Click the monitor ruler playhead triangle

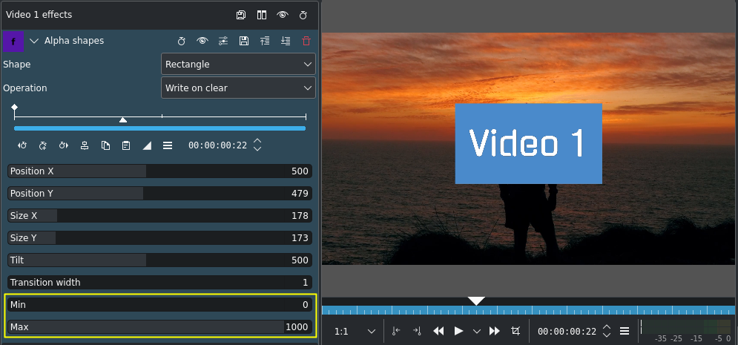coord(476,301)
